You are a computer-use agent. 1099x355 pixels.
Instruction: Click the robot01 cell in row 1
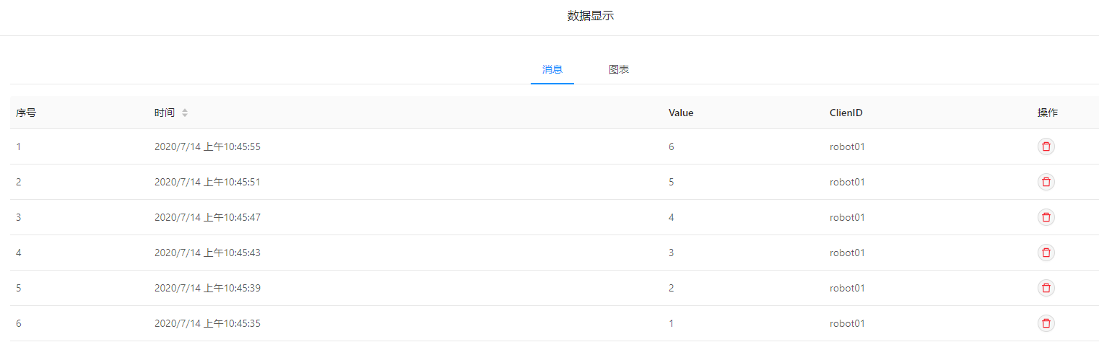click(x=847, y=146)
